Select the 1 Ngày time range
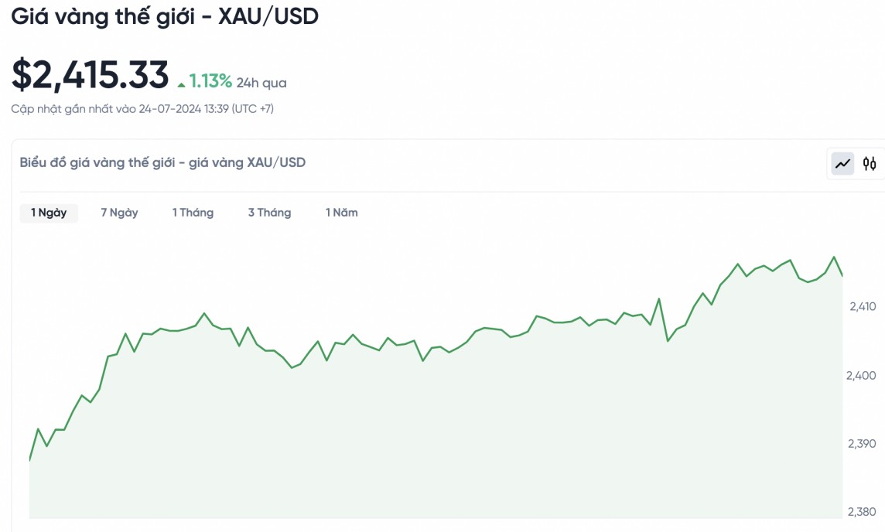This screenshot has width=885, height=532. click(x=49, y=213)
